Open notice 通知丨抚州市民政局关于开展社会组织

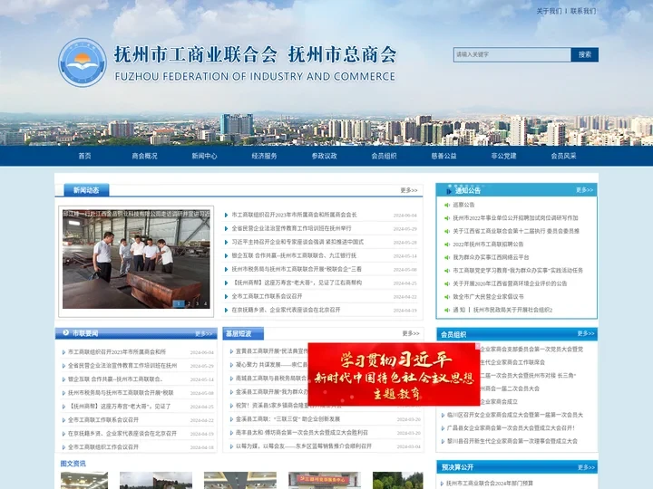tap(502, 310)
